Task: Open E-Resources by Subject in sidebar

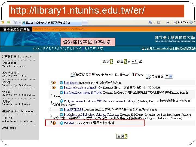Action: 18,119
